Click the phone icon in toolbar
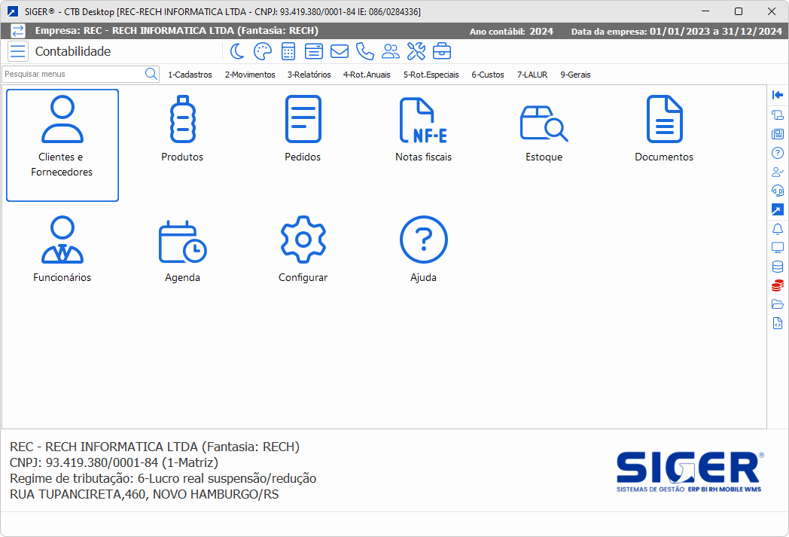 [364, 51]
